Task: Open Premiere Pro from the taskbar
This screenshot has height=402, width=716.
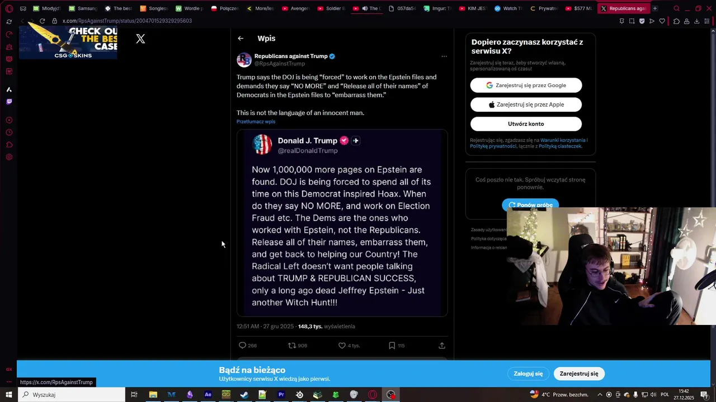Action: (281, 395)
